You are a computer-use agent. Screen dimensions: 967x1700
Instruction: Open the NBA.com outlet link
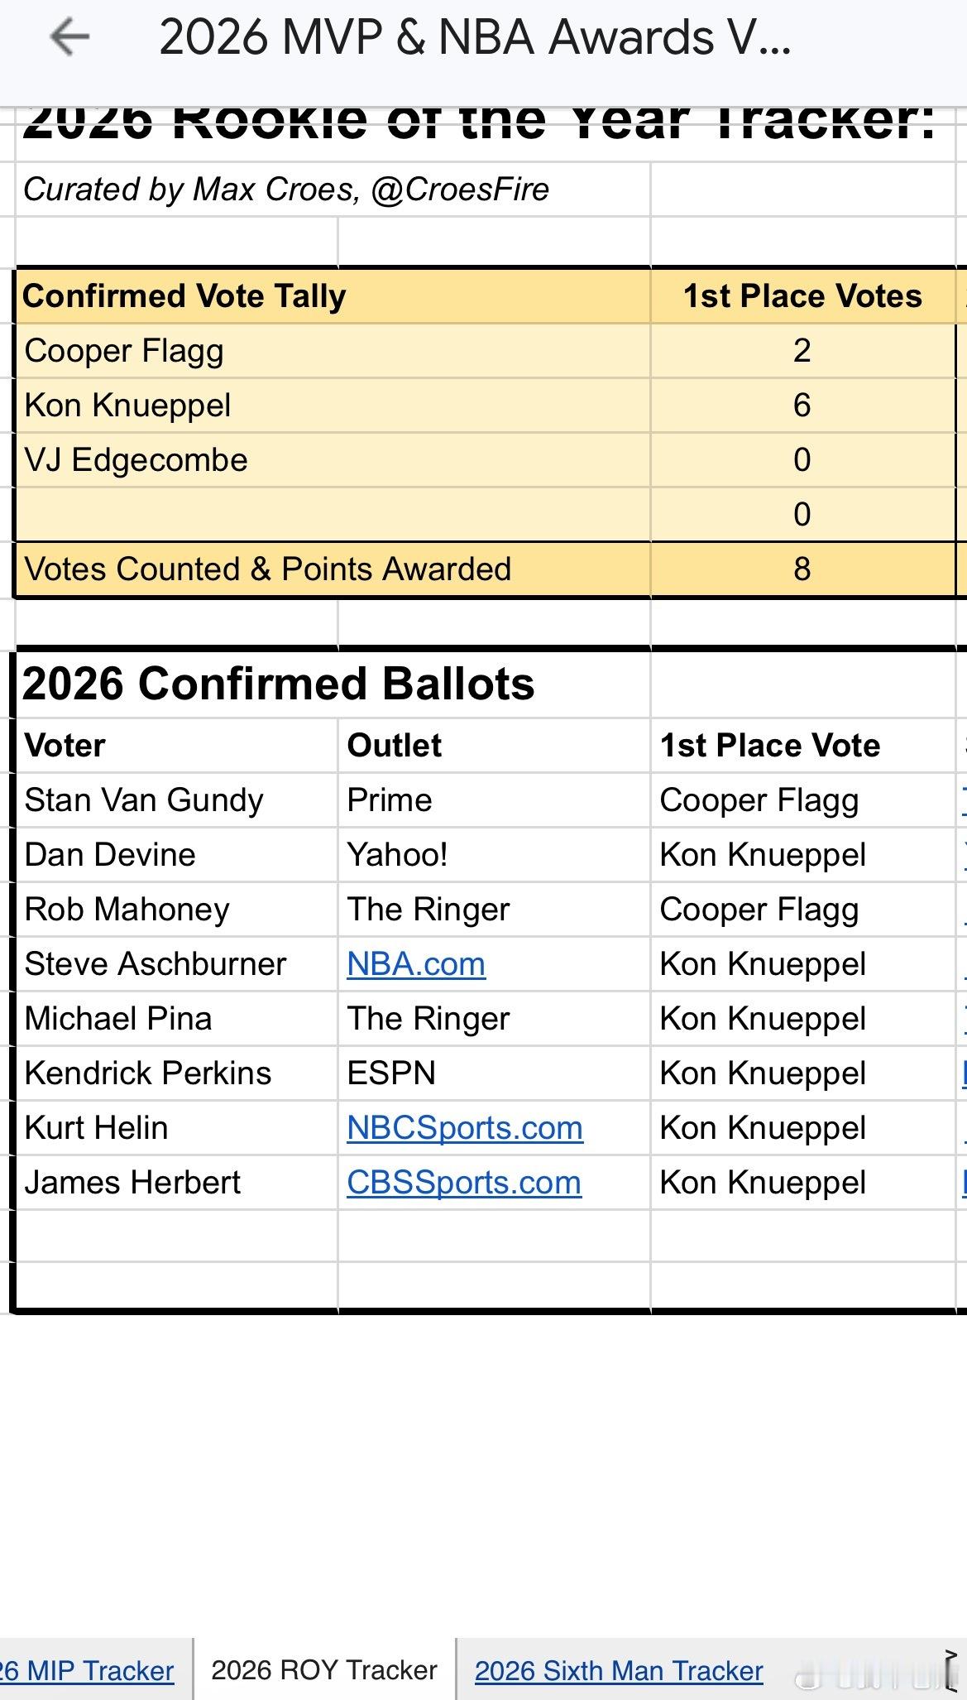416,964
